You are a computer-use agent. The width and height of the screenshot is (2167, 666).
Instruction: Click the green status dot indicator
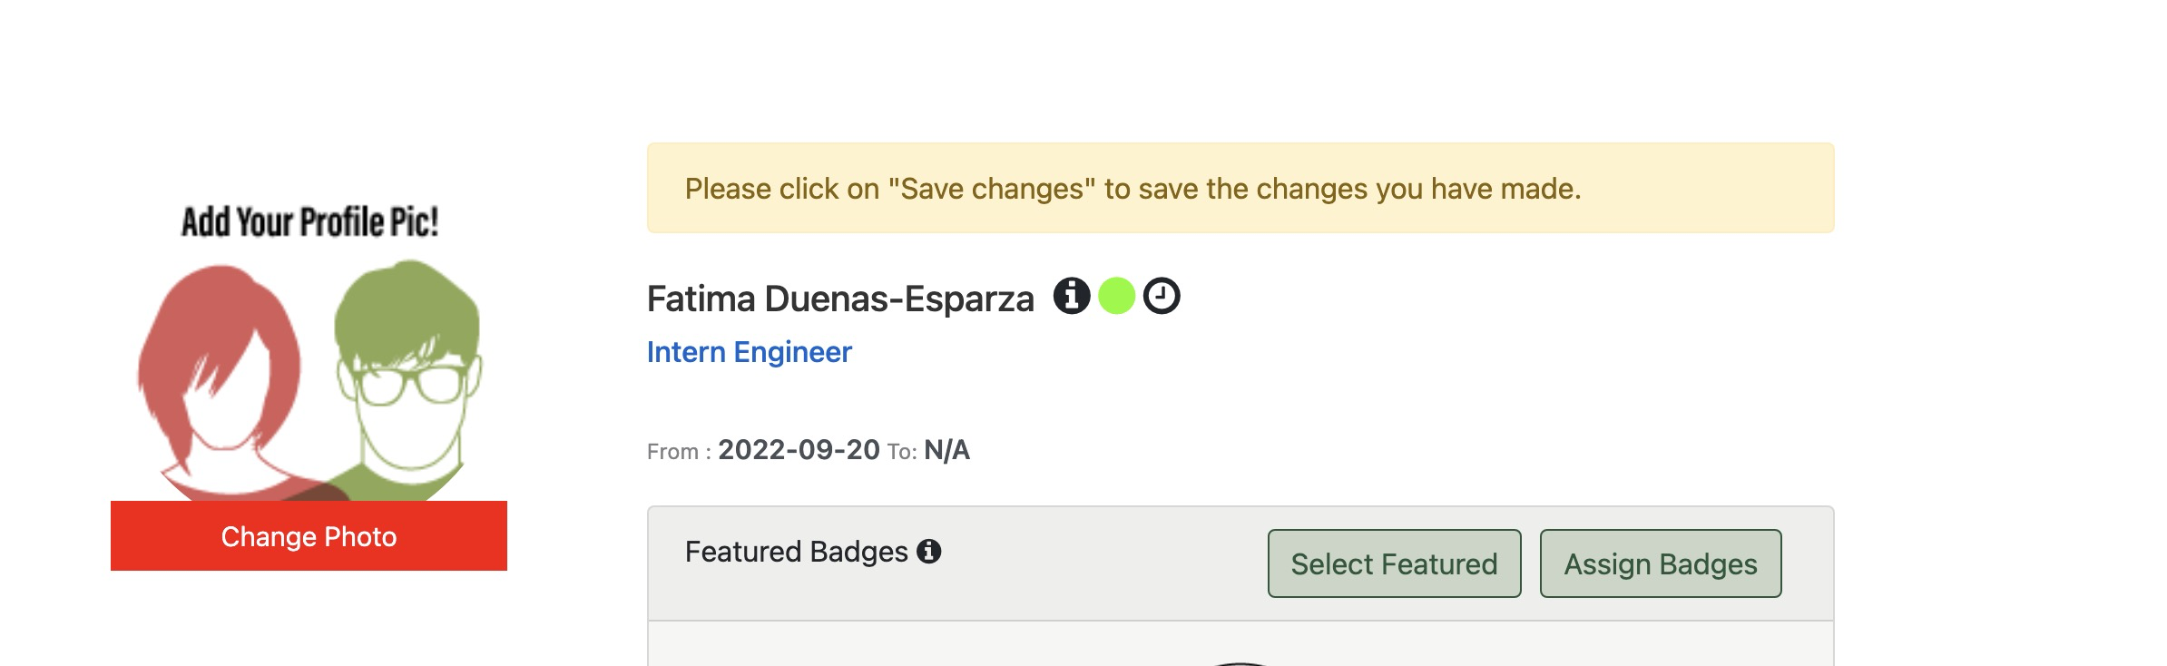point(1116,296)
